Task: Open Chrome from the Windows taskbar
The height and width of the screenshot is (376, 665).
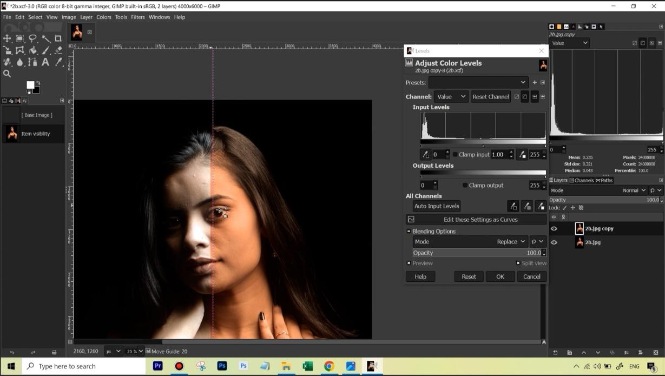Action: click(x=329, y=366)
